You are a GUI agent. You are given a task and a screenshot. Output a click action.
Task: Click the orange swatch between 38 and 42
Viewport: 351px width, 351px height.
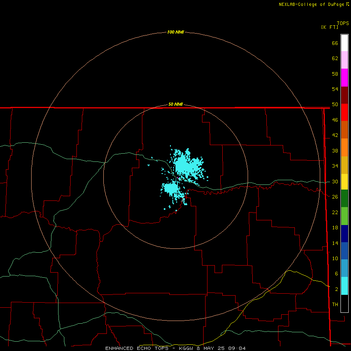click(x=344, y=147)
